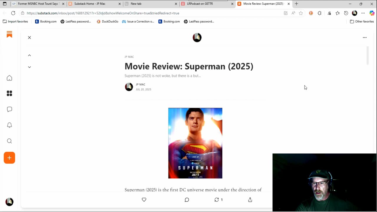Go to next post with down chevron
Image resolution: width=377 pixels, height=212 pixels.
pyautogui.click(x=29, y=67)
